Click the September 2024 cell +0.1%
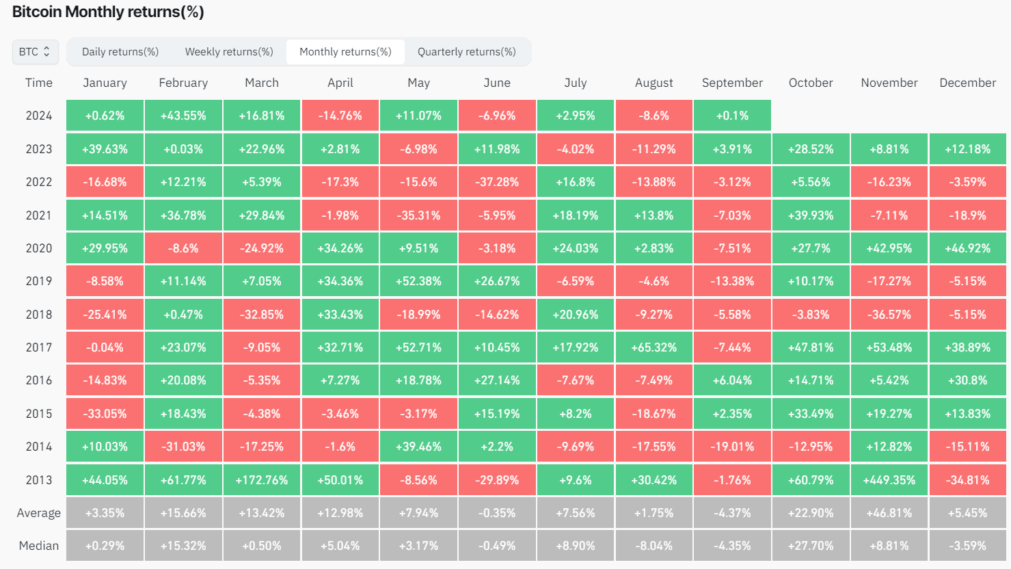Viewport: 1011px width, 569px height. pyautogui.click(x=732, y=116)
